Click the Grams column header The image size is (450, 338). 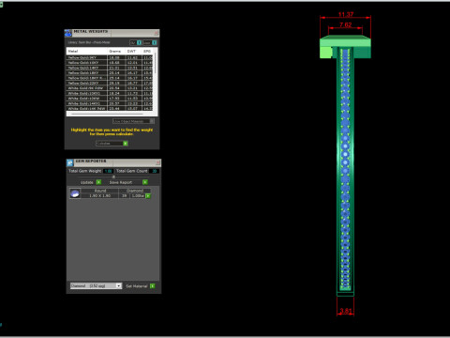pos(115,51)
